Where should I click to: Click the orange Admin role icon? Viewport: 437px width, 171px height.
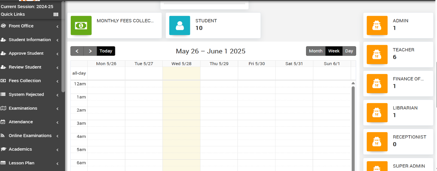(x=377, y=26)
